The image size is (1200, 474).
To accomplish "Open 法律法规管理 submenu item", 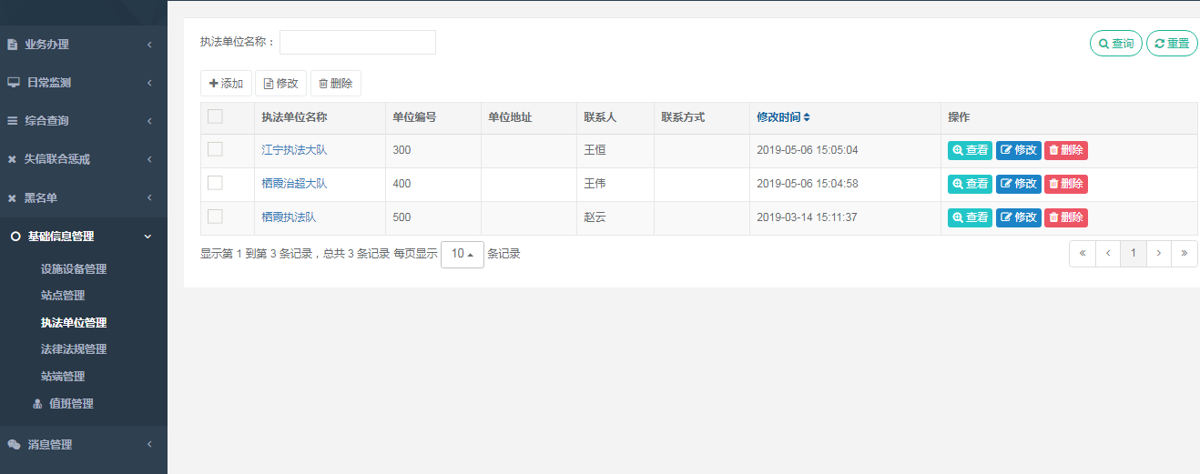I will tap(74, 349).
